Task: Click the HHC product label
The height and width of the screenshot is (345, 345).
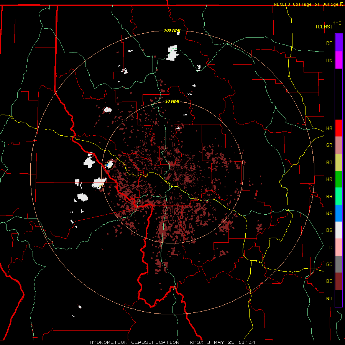Action: click(337, 23)
